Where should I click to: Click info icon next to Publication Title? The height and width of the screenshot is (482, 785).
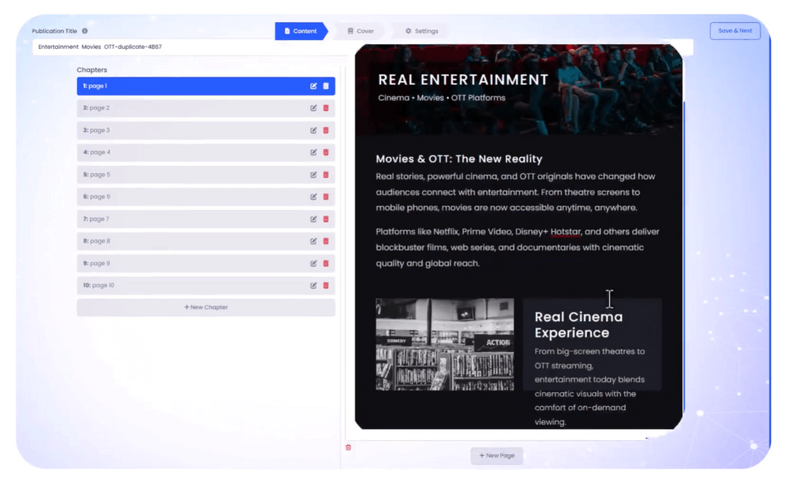coord(84,31)
